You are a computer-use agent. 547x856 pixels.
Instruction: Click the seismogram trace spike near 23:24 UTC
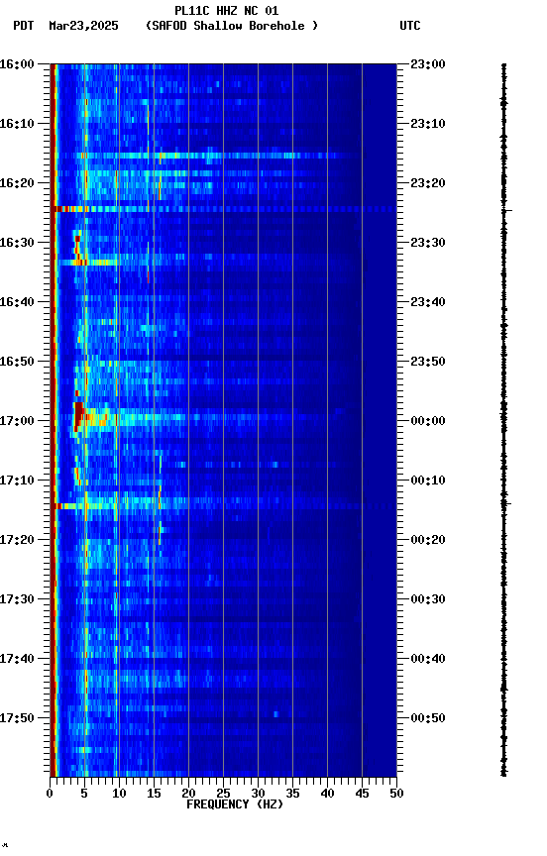pyautogui.click(x=506, y=210)
